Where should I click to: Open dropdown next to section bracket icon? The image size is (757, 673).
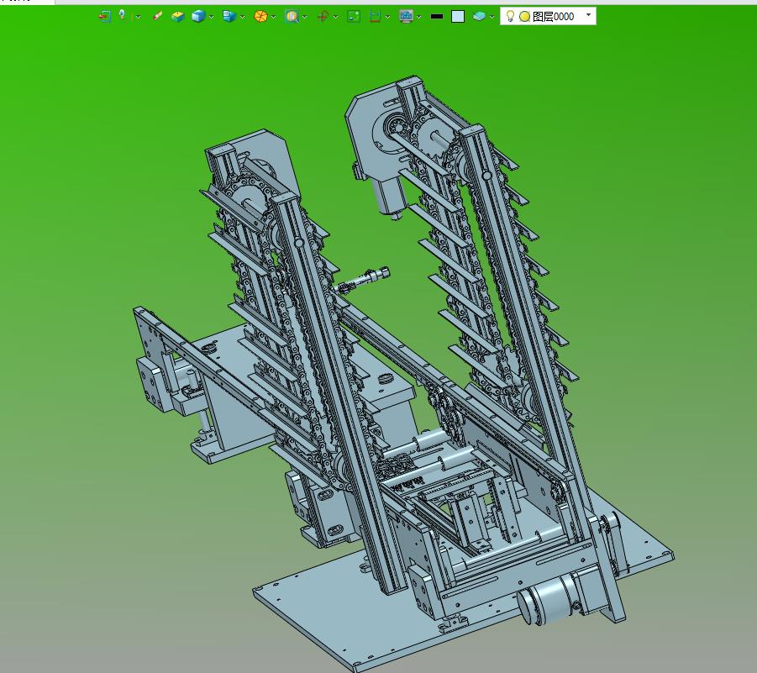coord(387,17)
